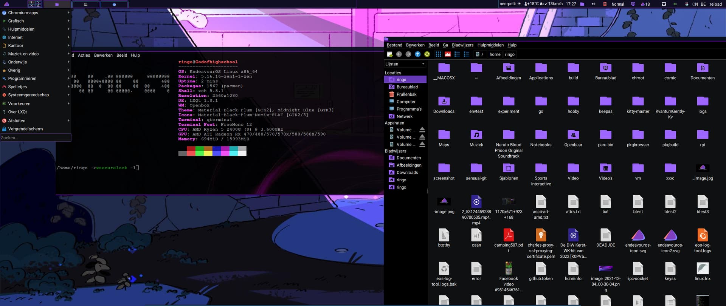726x306 pixels.
Task: Expand the Voorkeuren submenu
Action: tap(36, 104)
